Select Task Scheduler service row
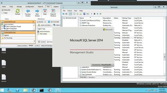Viewport: 167px width, 93px height. point(111,74)
